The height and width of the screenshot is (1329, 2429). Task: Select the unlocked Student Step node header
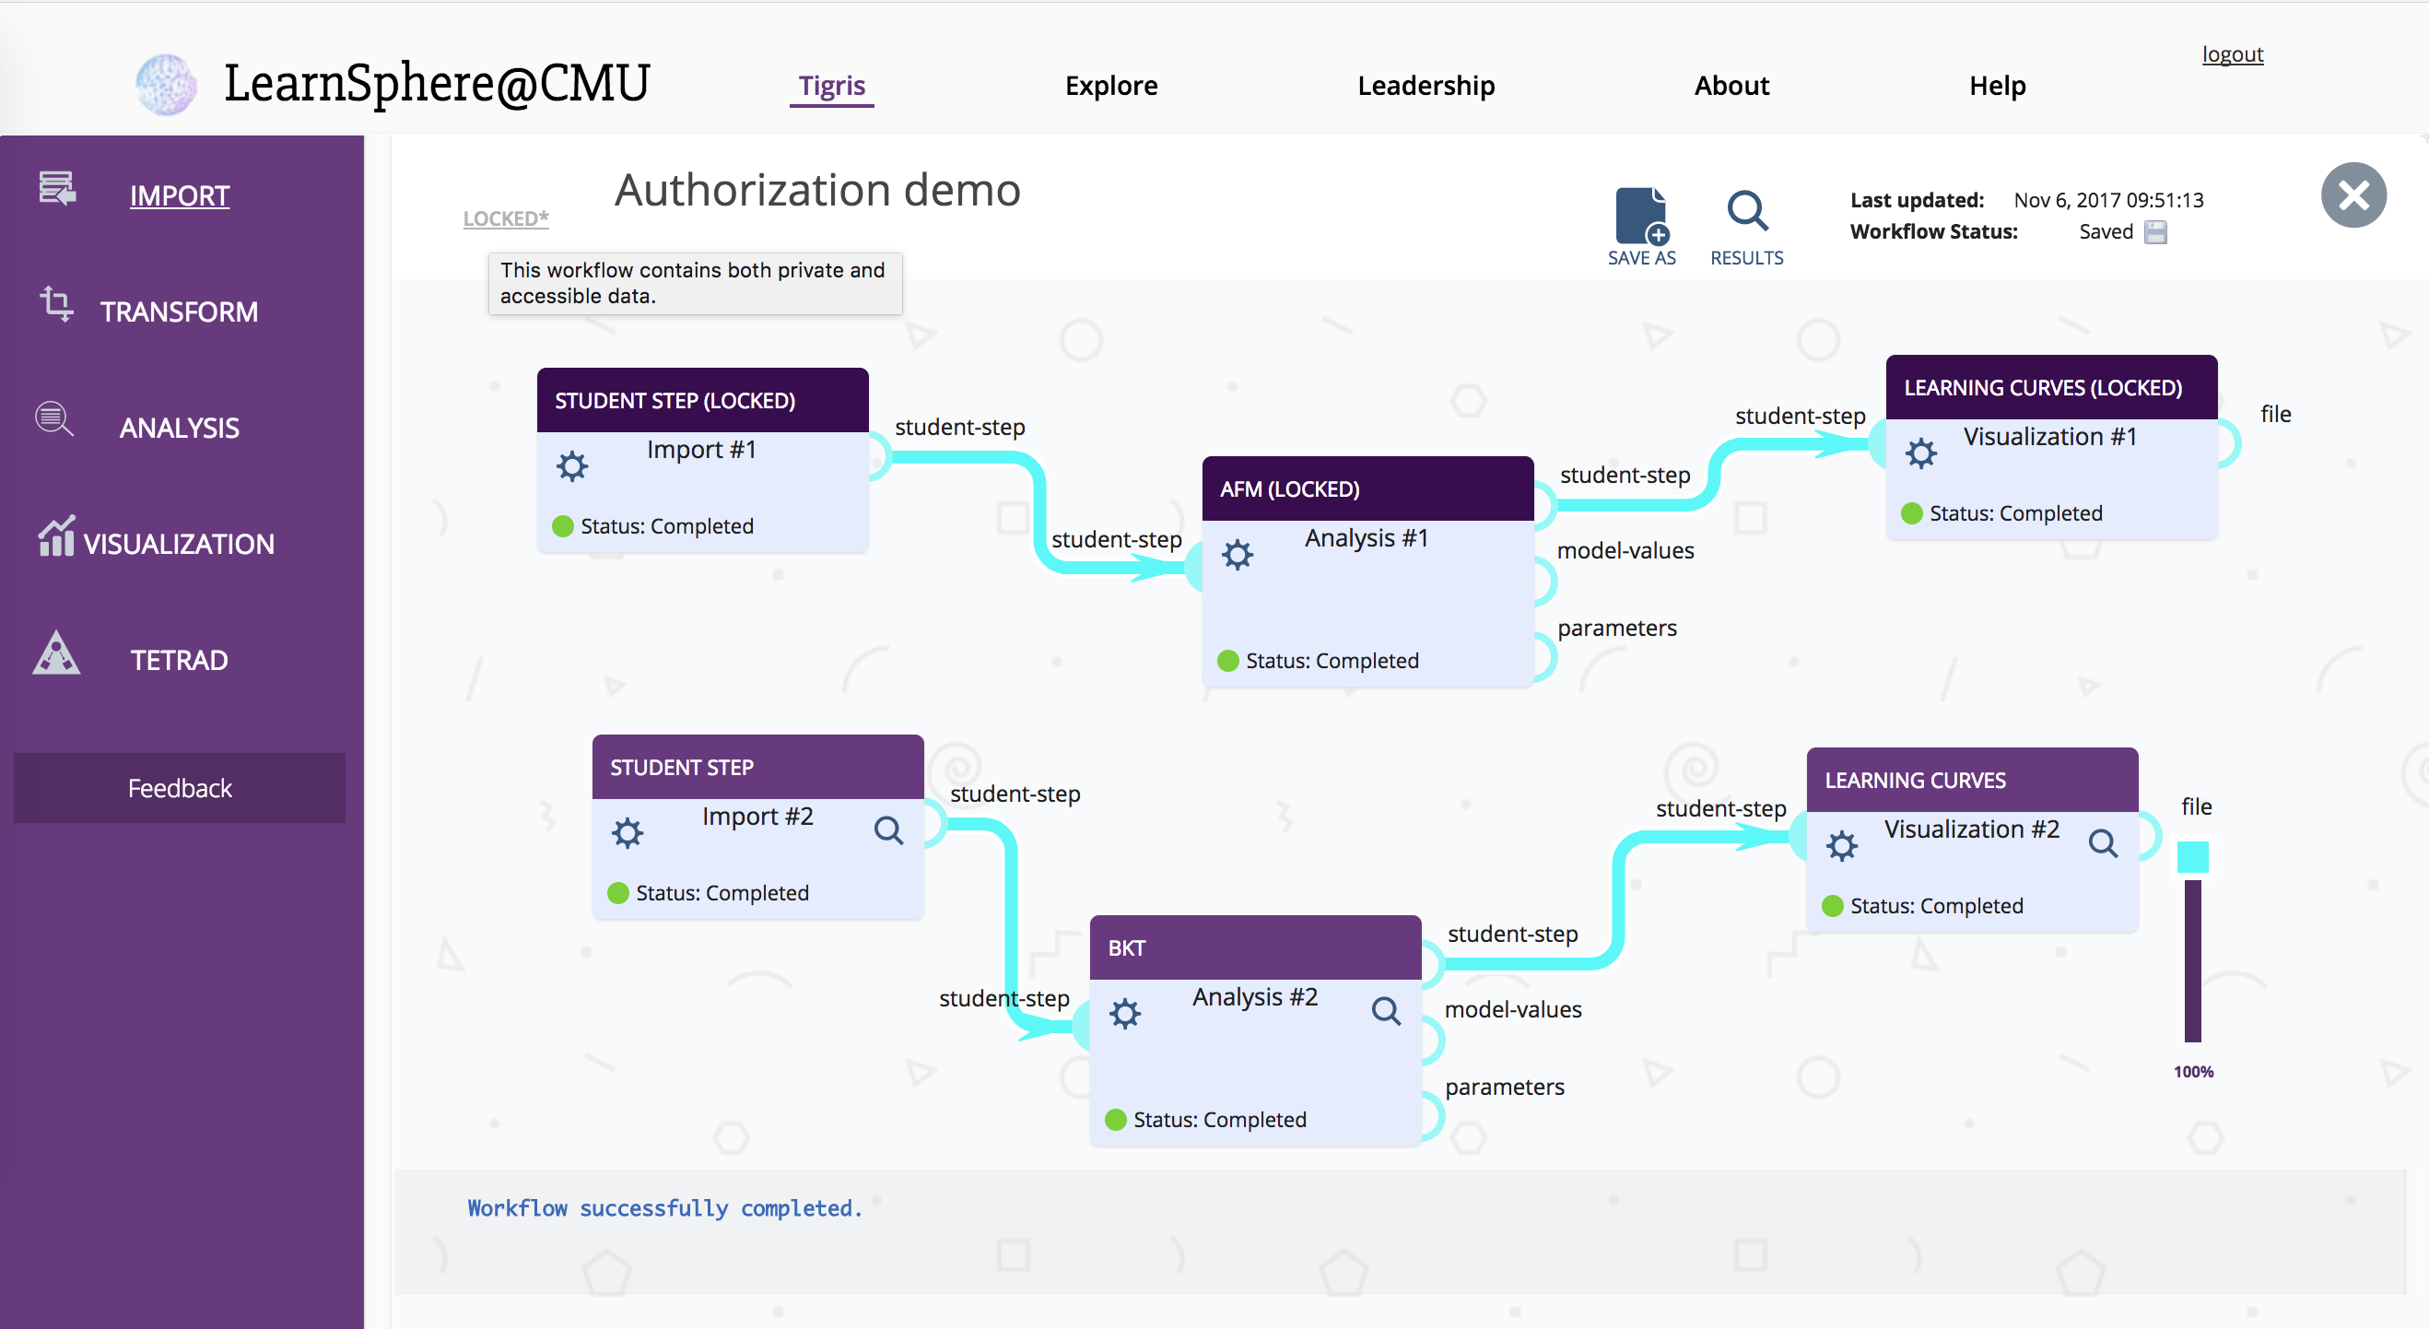757,767
